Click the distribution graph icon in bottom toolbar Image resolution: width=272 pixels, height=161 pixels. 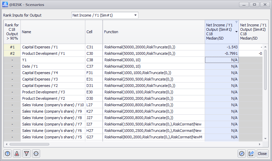(x=17, y=153)
